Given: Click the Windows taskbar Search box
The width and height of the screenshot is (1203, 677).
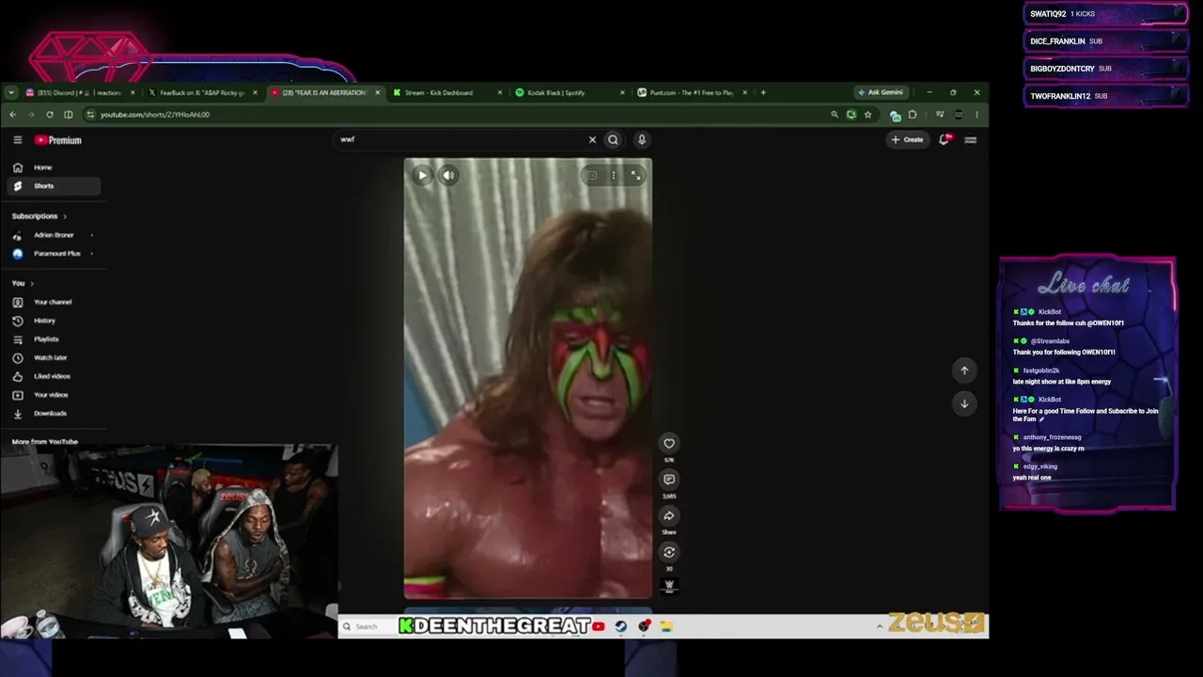Looking at the screenshot, I should point(367,626).
